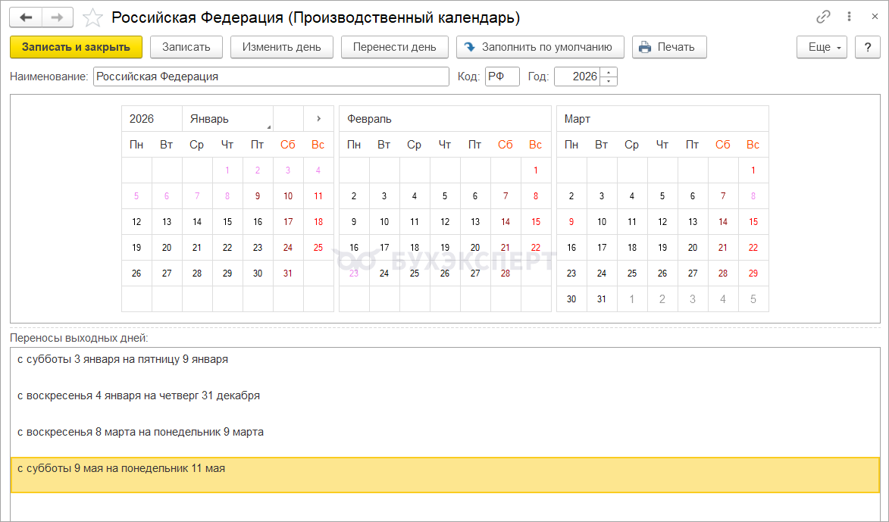Go to next month with chevron arrow
Screen dimensions: 889x522
click(318, 119)
